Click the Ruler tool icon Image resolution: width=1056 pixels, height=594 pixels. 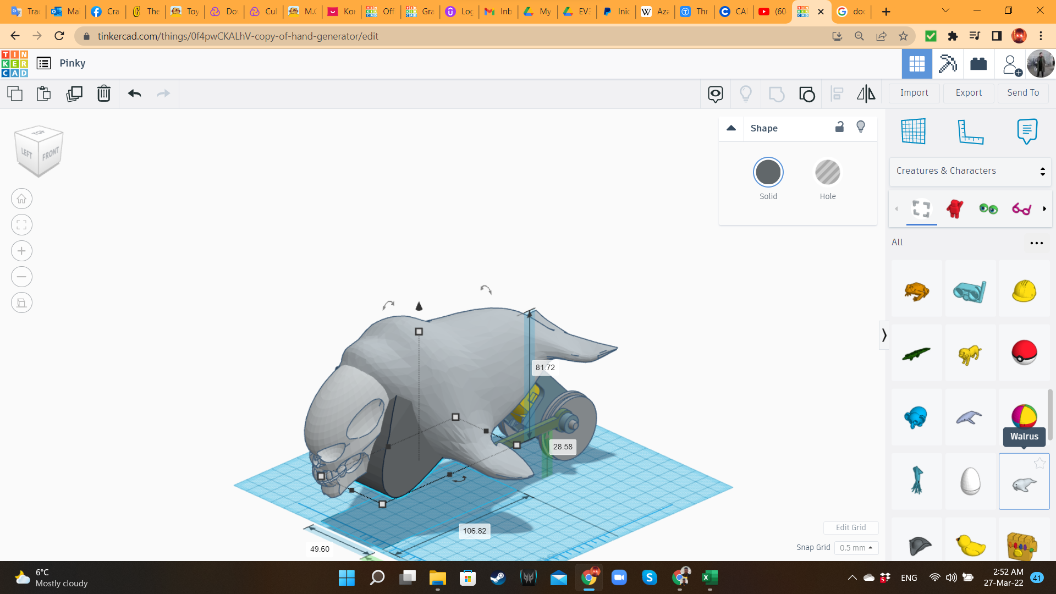970,131
